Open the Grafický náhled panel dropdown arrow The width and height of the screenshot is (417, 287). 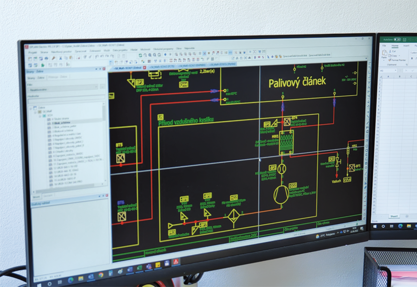[100, 196]
